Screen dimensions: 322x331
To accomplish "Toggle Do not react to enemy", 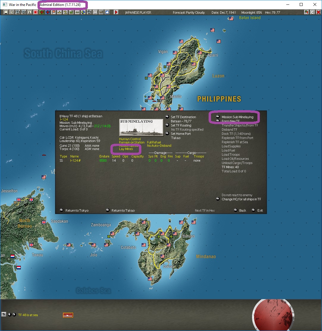I will (x=237, y=195).
